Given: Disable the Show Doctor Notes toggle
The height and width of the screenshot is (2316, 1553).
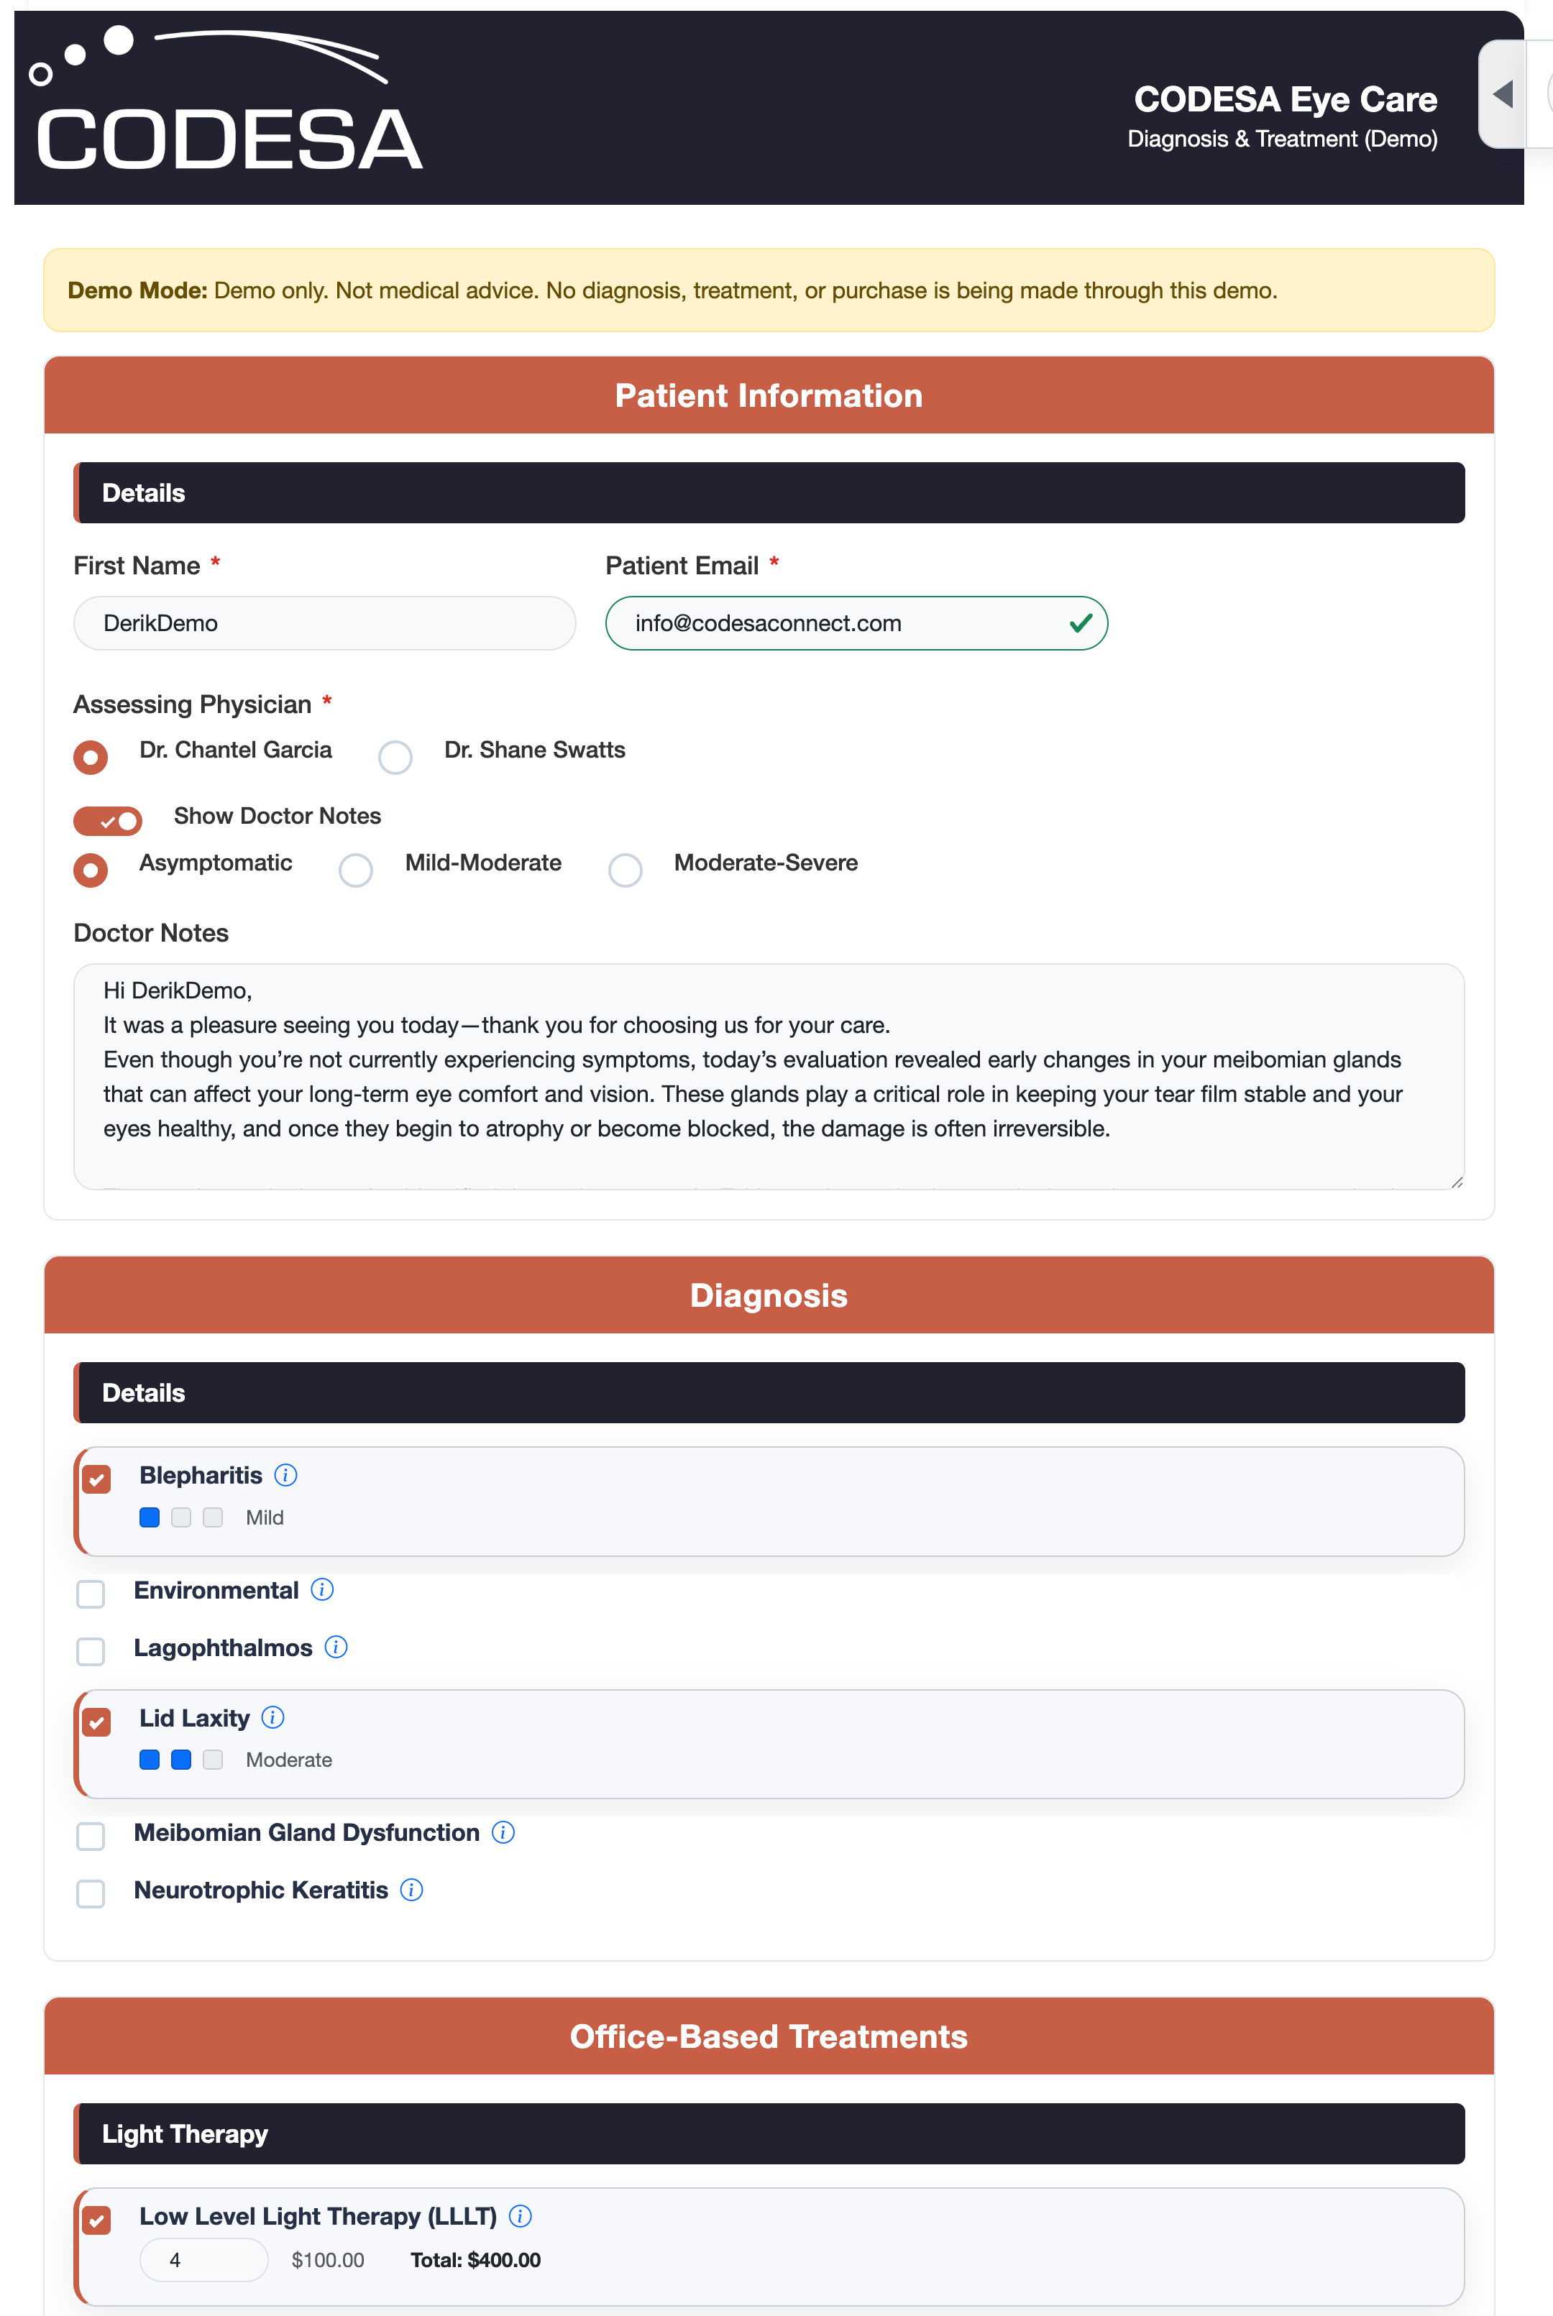Looking at the screenshot, I should click(x=108, y=820).
